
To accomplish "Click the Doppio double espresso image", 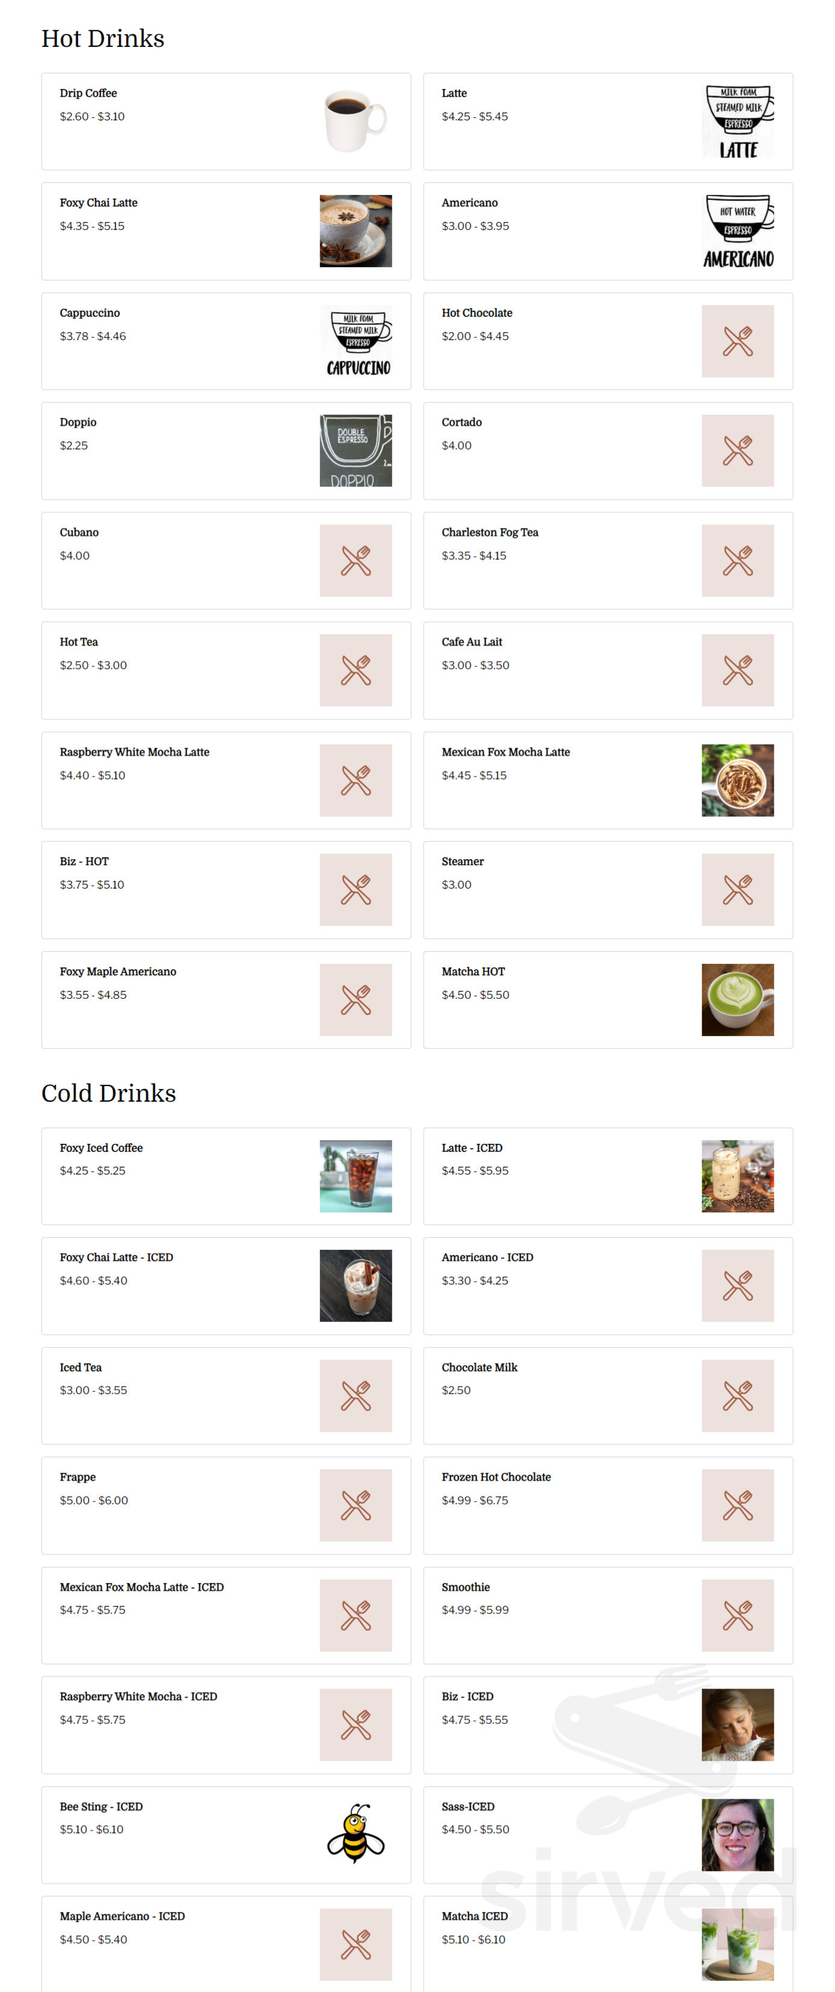I will (356, 450).
